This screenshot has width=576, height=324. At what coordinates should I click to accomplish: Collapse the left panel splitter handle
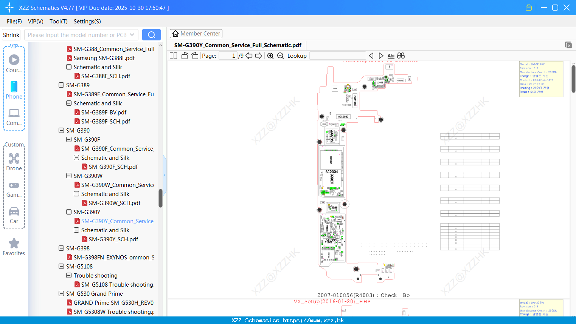[165, 175]
